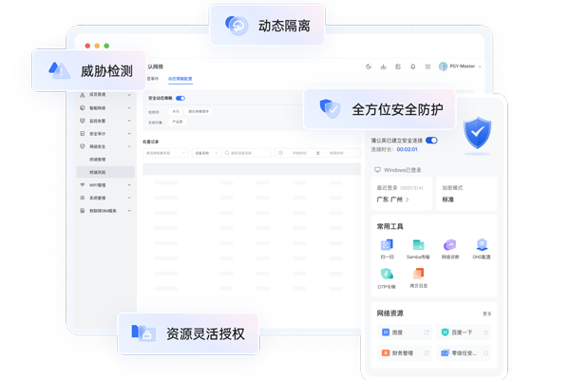Toggle the 蒲公英已建立安全连接 switch

431,140
